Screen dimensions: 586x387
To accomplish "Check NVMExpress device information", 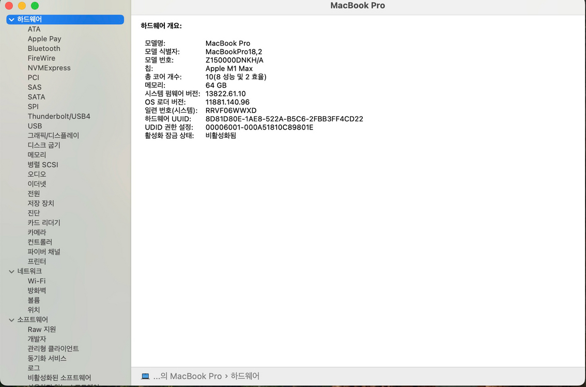I will point(49,68).
